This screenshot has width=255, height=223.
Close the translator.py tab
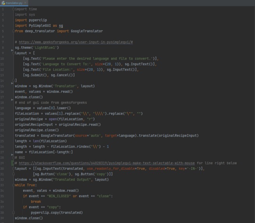point(25,3)
